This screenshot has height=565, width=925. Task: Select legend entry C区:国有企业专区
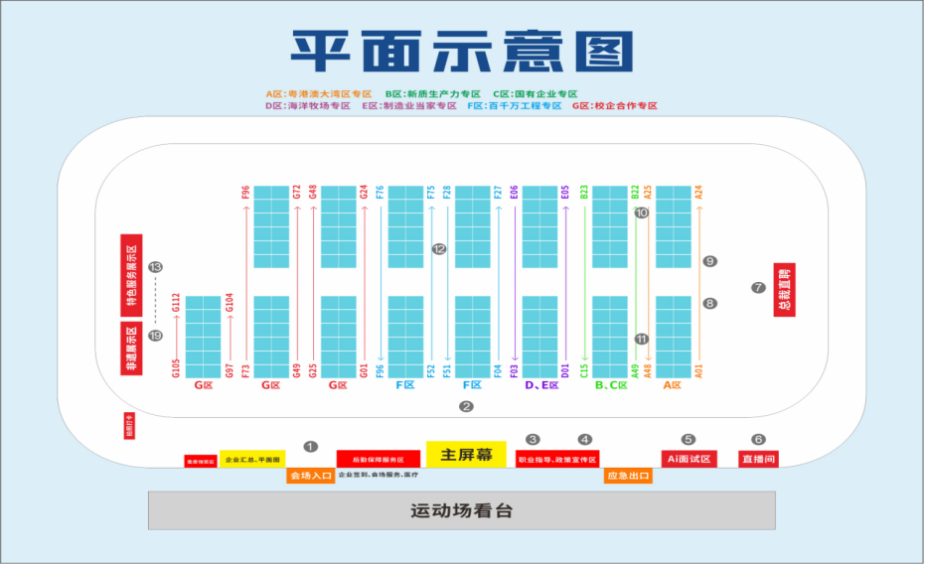(536, 93)
